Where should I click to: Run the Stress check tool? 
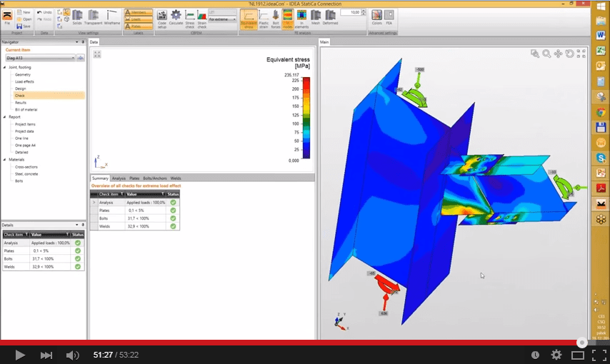tap(190, 17)
